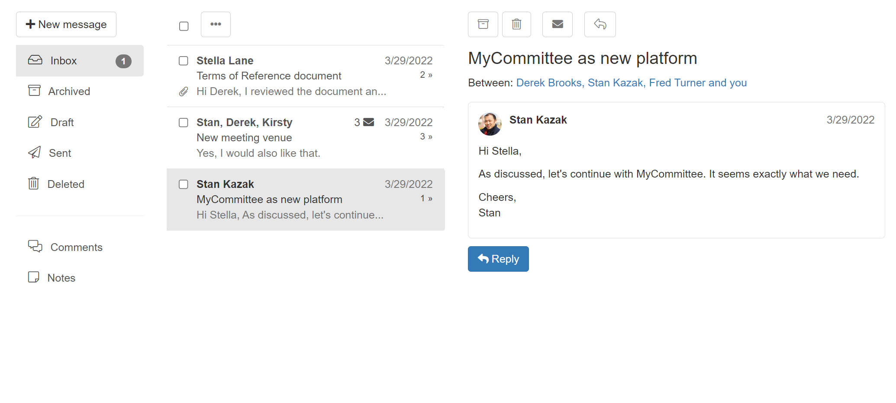
Task: Mark conversation unread with envelope toolbar icon
Action: tap(558, 24)
